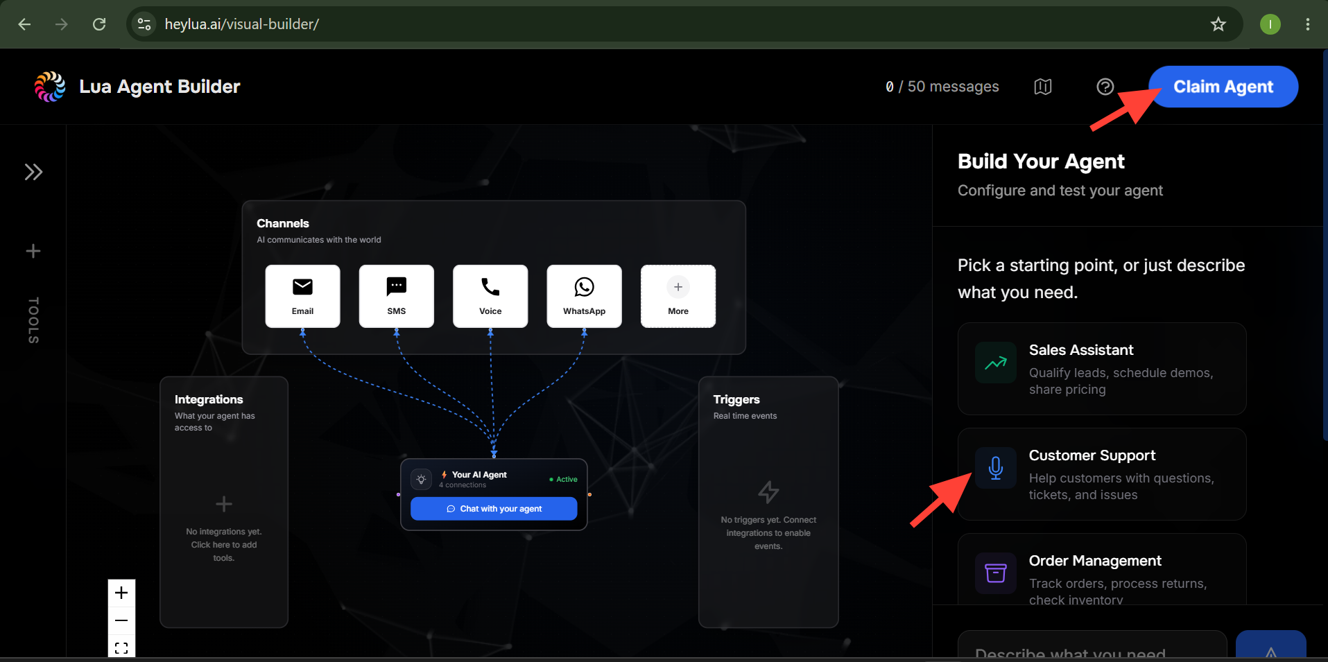
Task: Click the Channels panel heading
Action: coord(283,223)
